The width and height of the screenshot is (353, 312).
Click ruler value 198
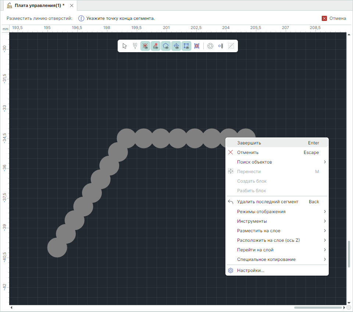pyautogui.click(x=107, y=28)
